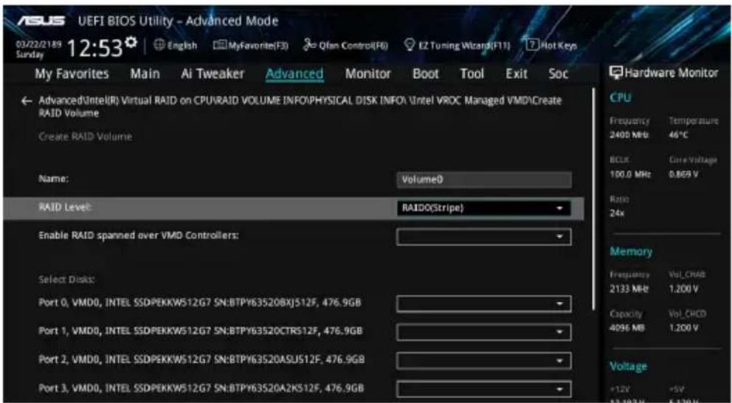Screen dimensions: 732x403
Task: Show the Hot Keys help
Action: pos(552,45)
